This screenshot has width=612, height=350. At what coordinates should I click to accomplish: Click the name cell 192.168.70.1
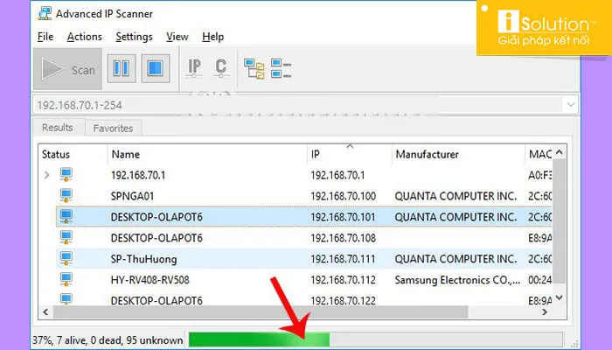pos(138,175)
